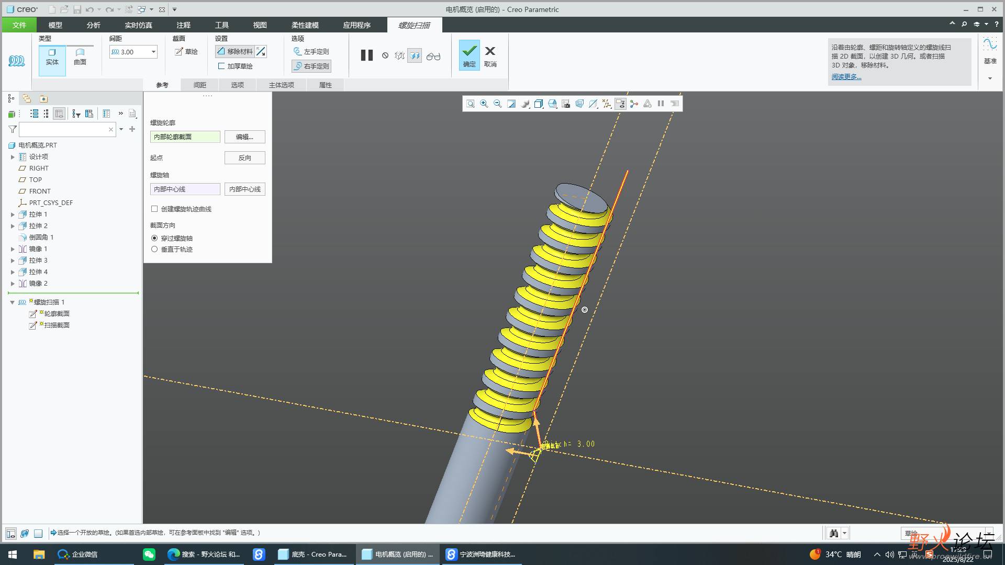This screenshot has height=565, width=1005.
Task: Pause the helical sweep feature preview
Action: pos(367,55)
